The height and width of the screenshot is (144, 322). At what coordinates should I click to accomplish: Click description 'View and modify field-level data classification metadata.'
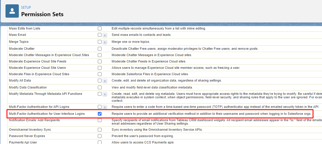tap(152, 87)
